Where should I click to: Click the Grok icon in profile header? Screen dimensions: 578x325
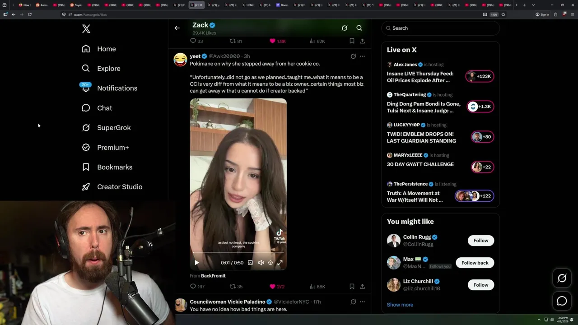click(345, 28)
